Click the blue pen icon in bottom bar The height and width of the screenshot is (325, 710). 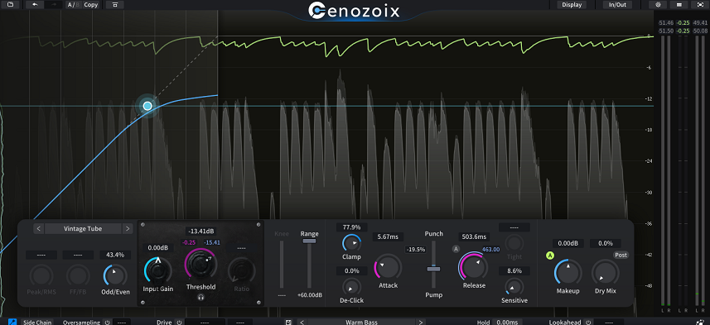tap(12, 323)
